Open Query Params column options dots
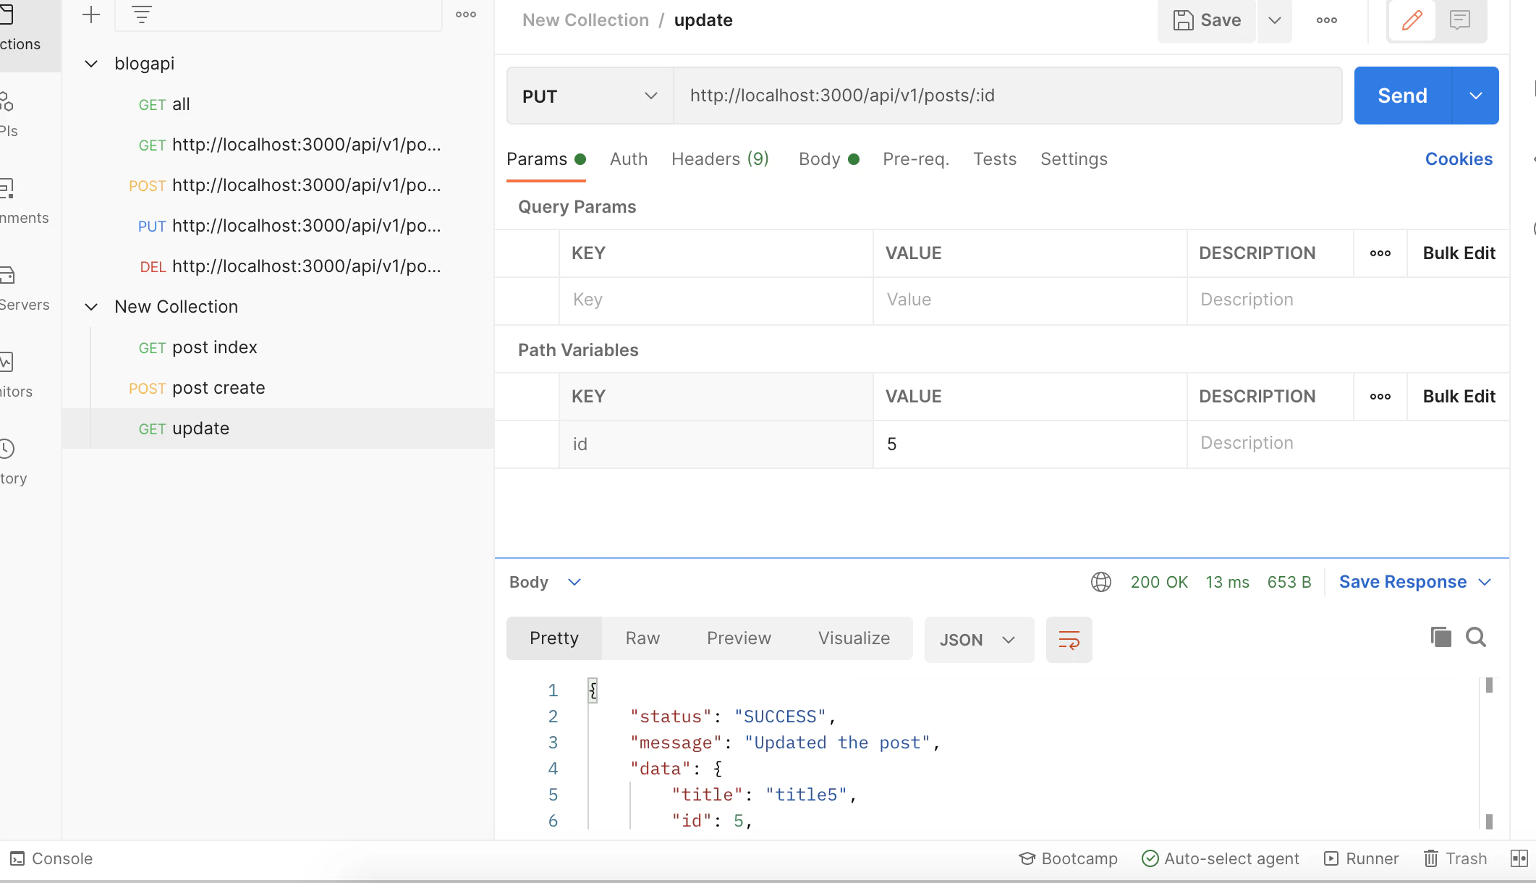The image size is (1536, 883). pos(1380,253)
